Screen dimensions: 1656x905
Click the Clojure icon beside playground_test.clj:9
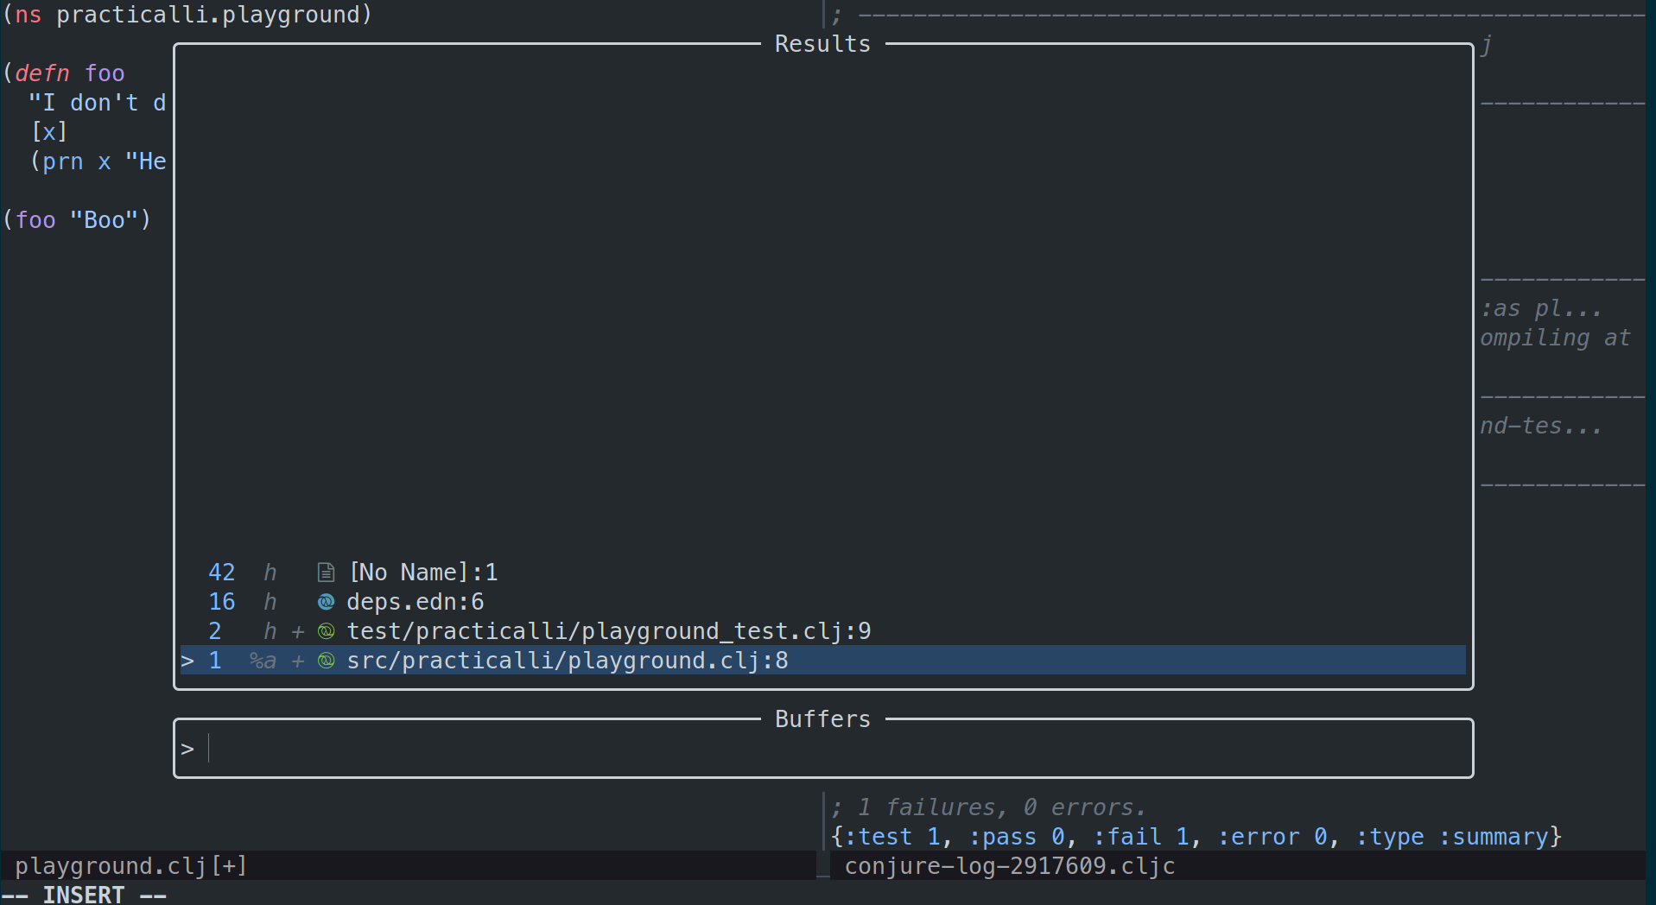[x=326, y=631]
